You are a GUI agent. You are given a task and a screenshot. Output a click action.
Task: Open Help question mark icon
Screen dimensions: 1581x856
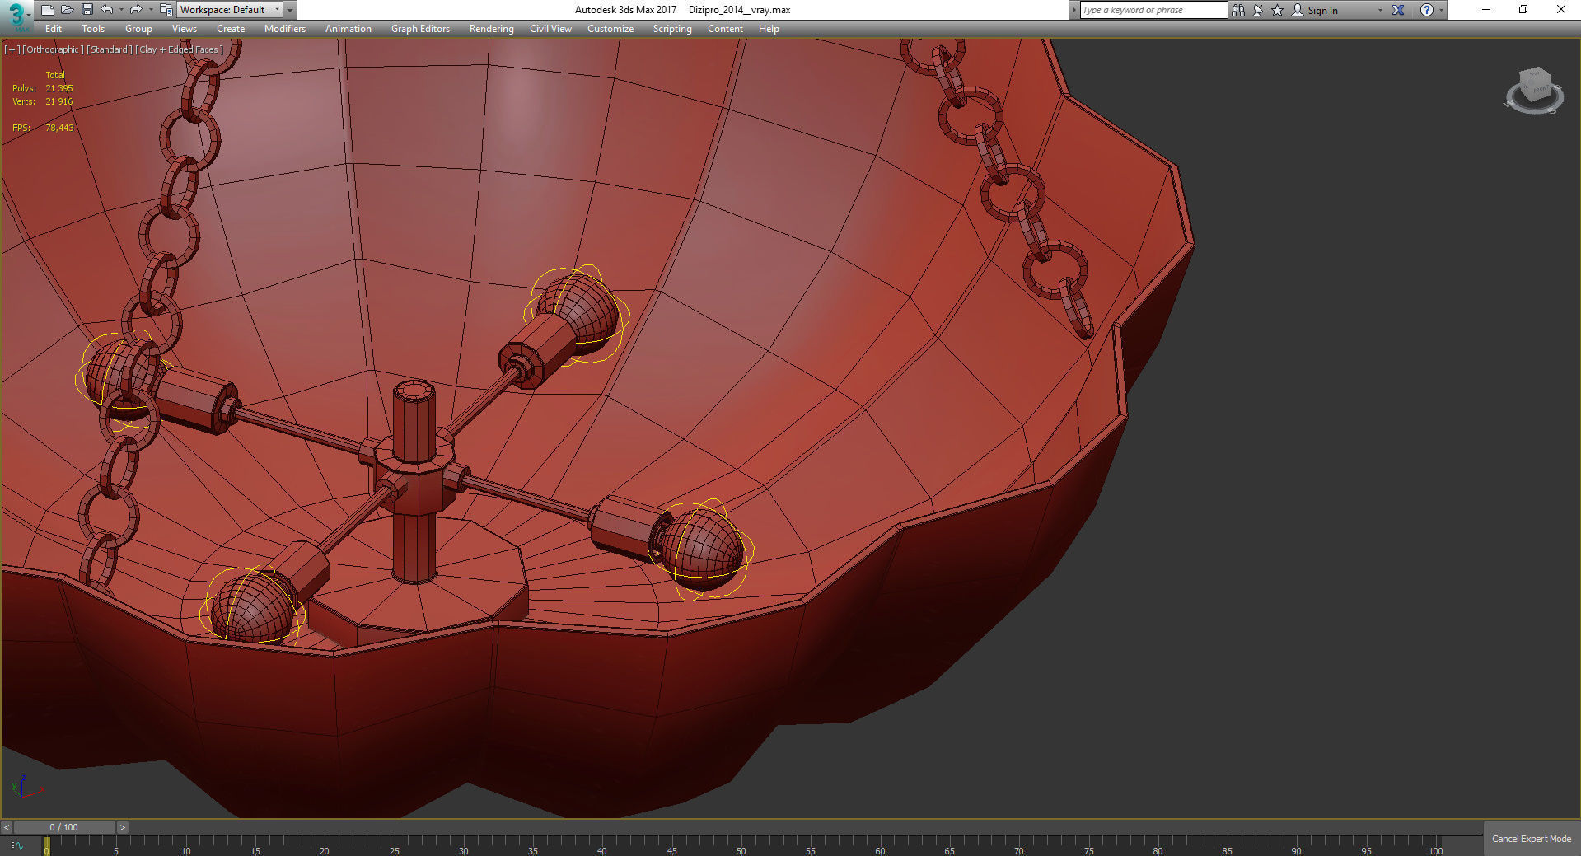coord(1427,10)
